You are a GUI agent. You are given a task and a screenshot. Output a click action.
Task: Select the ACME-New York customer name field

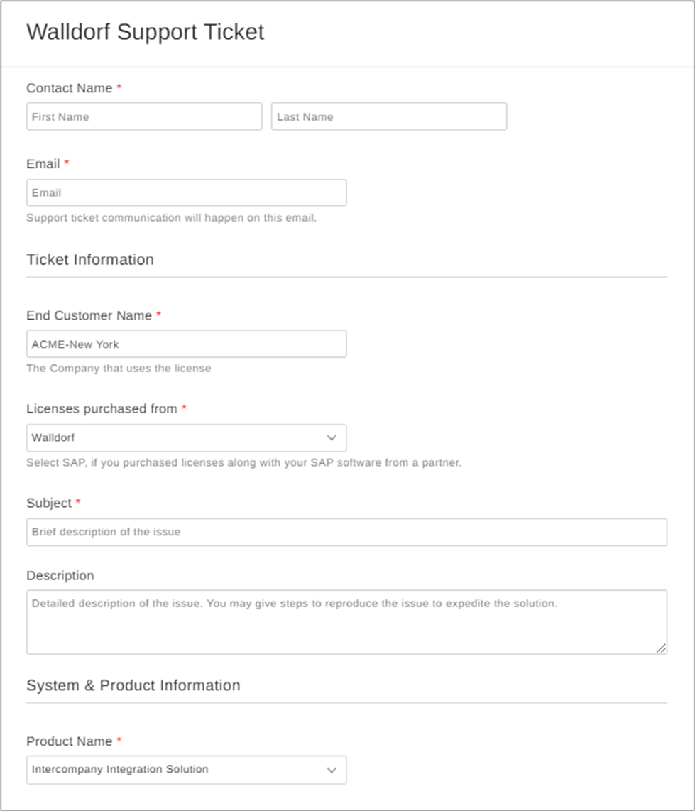(186, 344)
